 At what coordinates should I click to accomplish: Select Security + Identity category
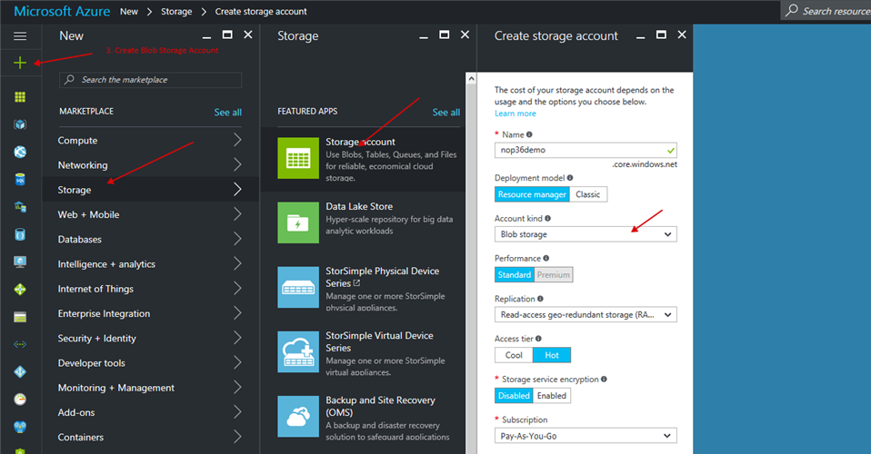[150, 338]
